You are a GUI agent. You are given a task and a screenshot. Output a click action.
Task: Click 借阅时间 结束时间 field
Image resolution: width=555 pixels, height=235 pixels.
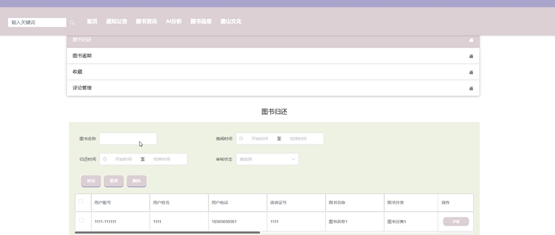pyautogui.click(x=298, y=139)
